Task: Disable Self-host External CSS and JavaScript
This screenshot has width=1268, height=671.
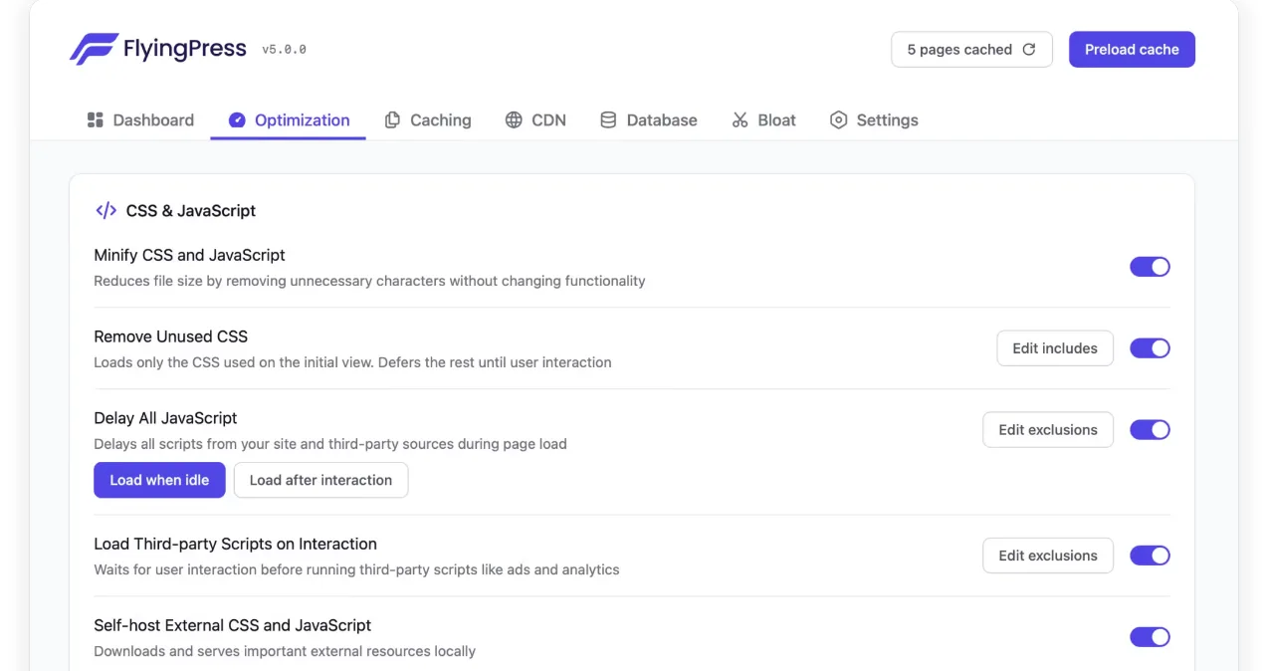Action: pos(1150,637)
